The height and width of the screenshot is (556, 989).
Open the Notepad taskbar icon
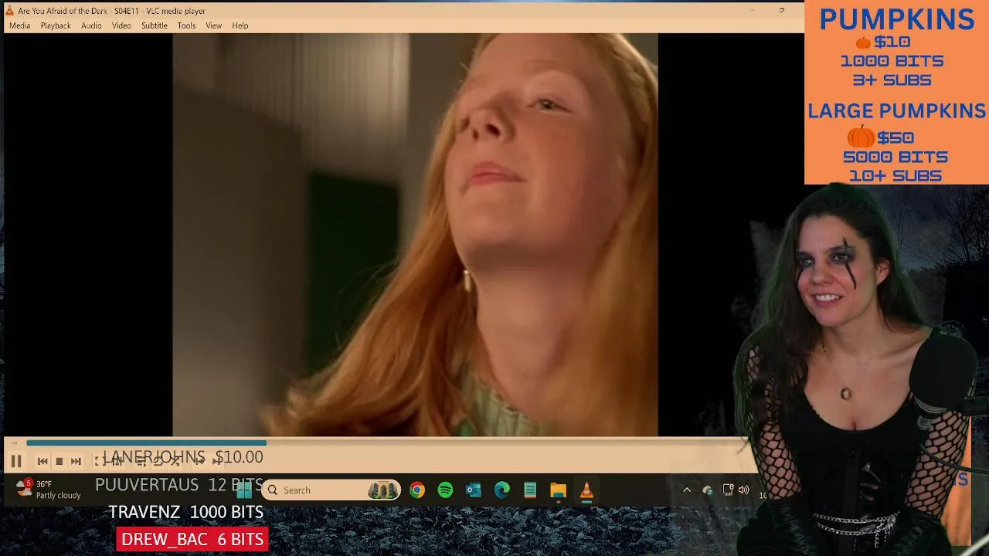(530, 490)
